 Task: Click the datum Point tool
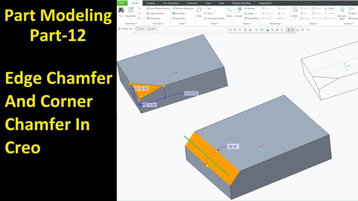click(x=208, y=13)
